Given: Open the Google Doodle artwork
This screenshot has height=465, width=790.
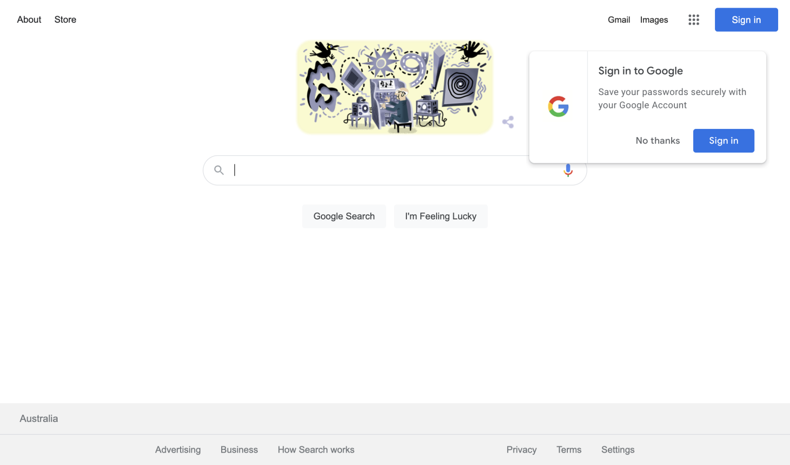Looking at the screenshot, I should pos(395,87).
